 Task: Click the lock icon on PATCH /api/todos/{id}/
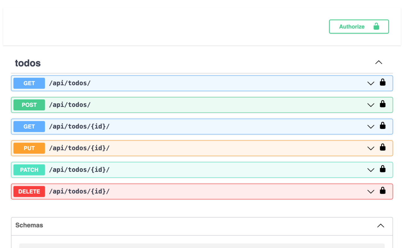[x=383, y=169]
